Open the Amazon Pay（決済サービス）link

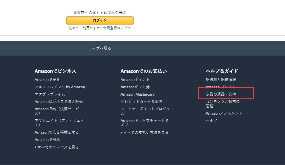pyautogui.click(x=57, y=111)
